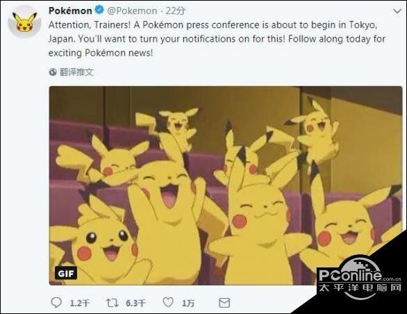Play the Pikachu GIF image
Screen dimensions: 407x314
[x=226, y=185]
